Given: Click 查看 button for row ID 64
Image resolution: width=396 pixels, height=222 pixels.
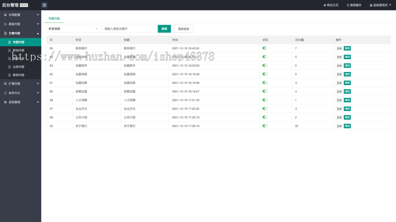Looking at the screenshot, I should pos(339,57).
